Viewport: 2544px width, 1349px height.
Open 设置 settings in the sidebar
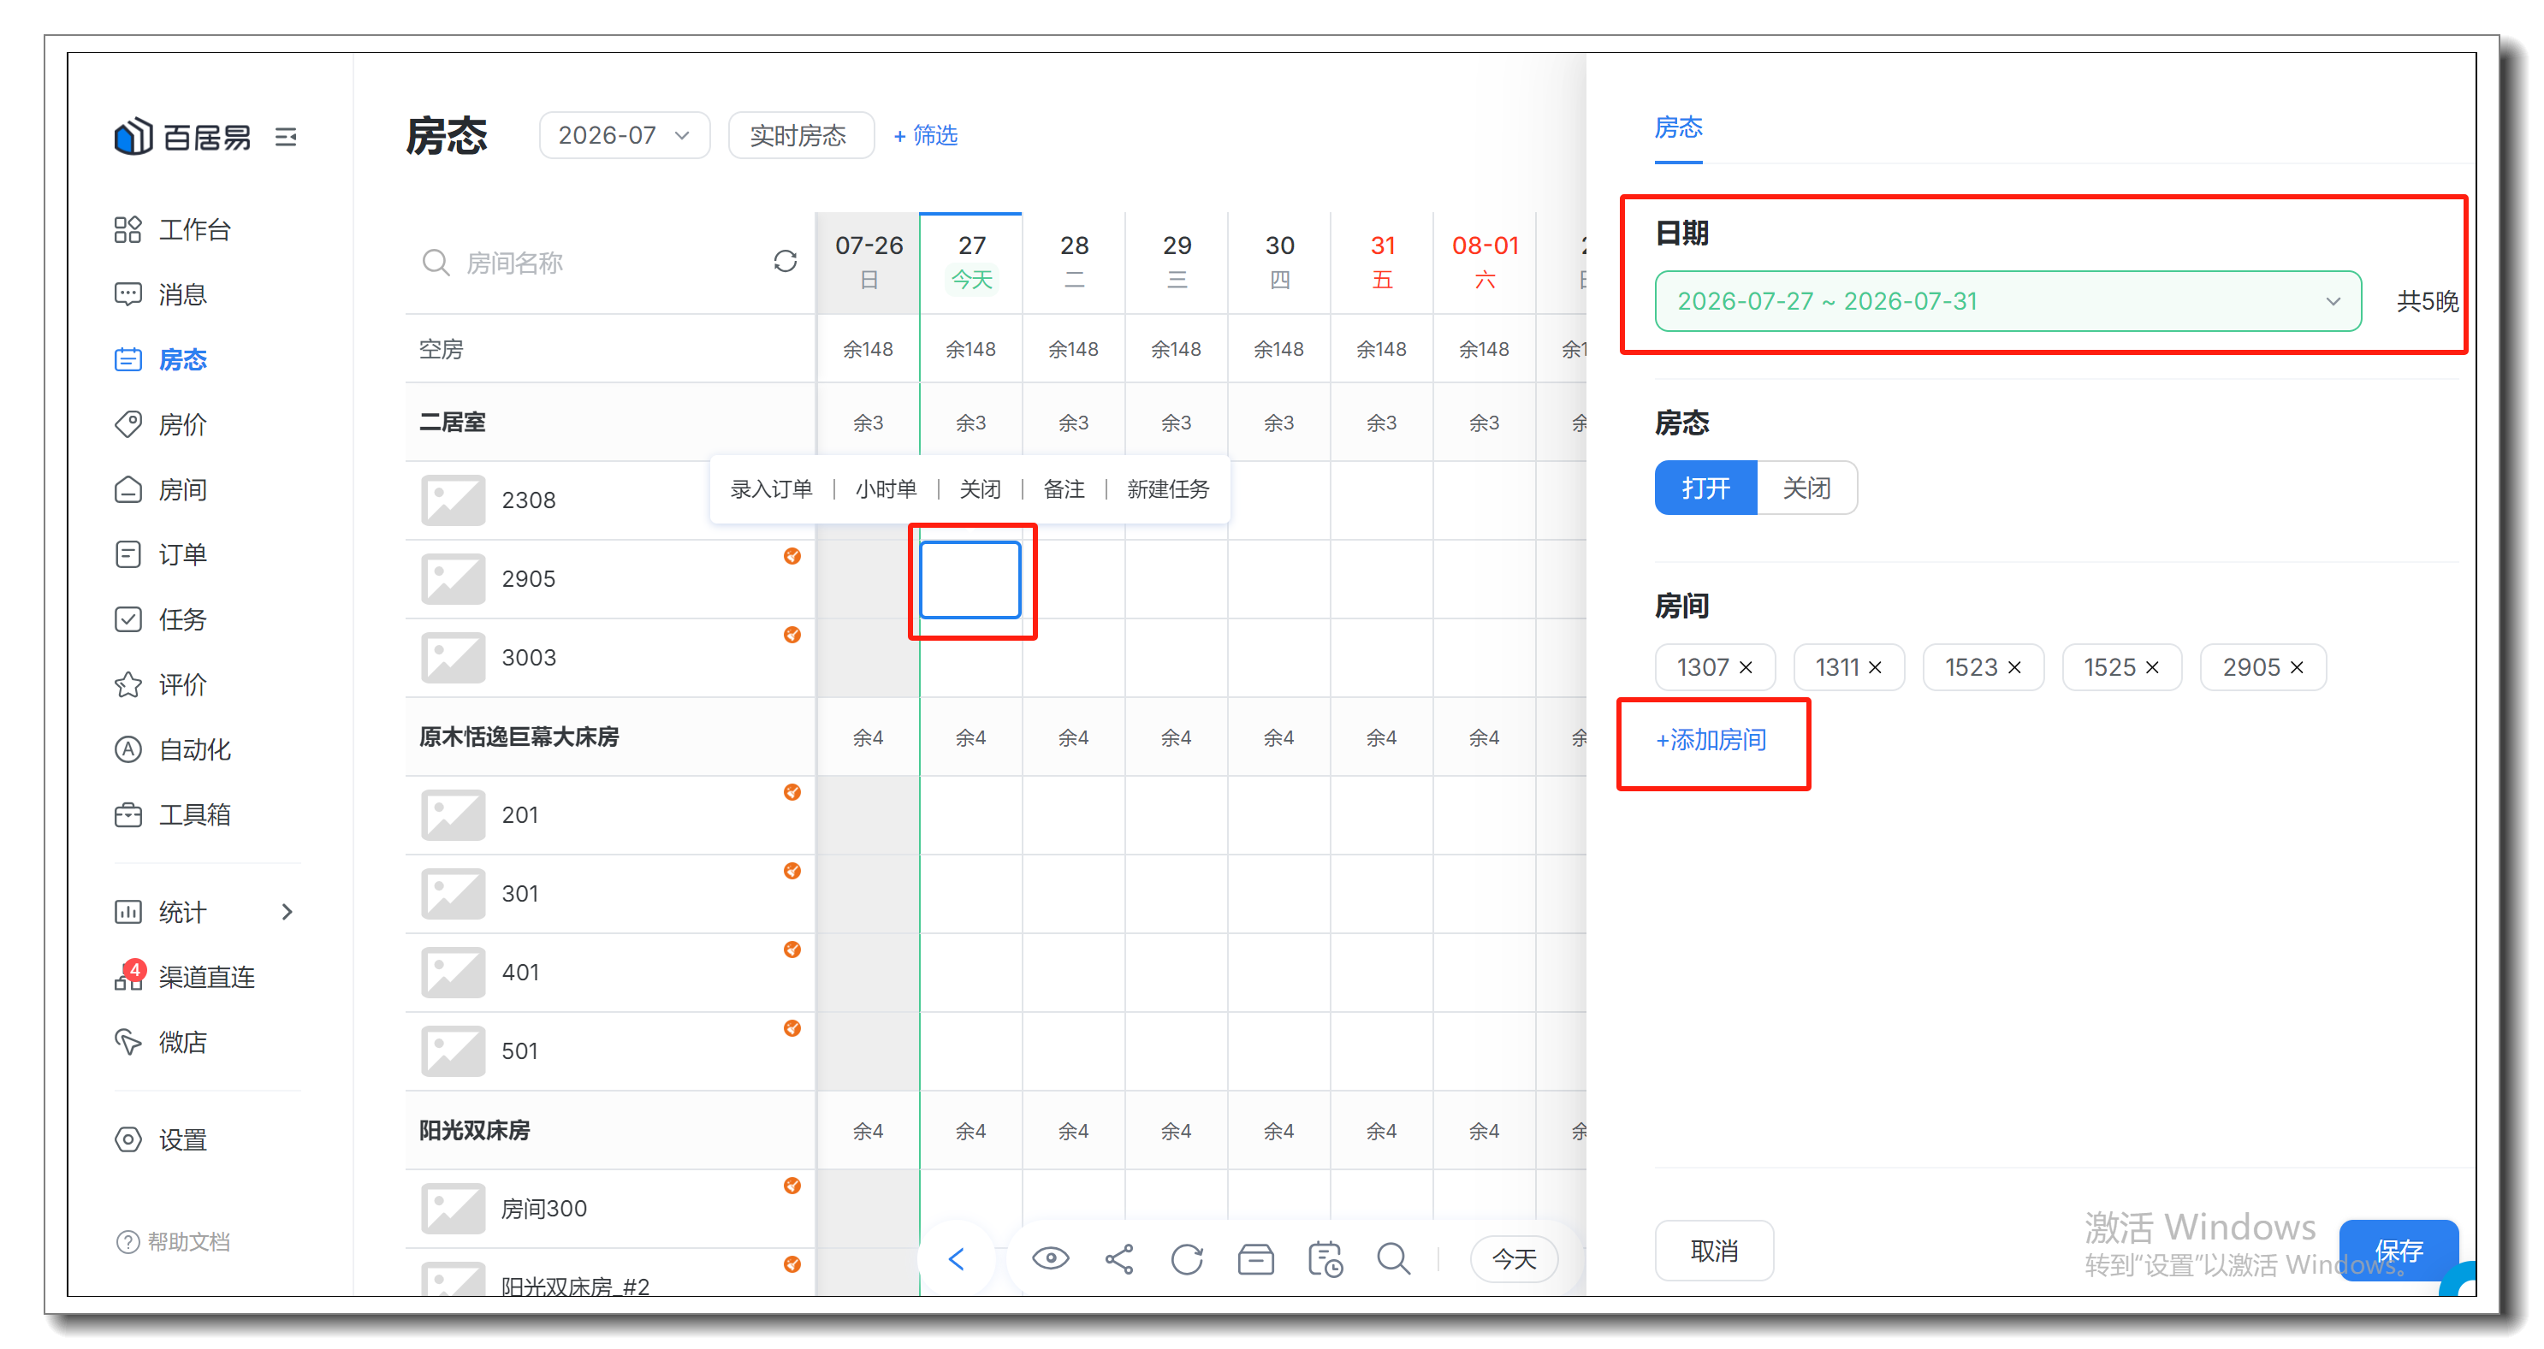(x=161, y=1139)
